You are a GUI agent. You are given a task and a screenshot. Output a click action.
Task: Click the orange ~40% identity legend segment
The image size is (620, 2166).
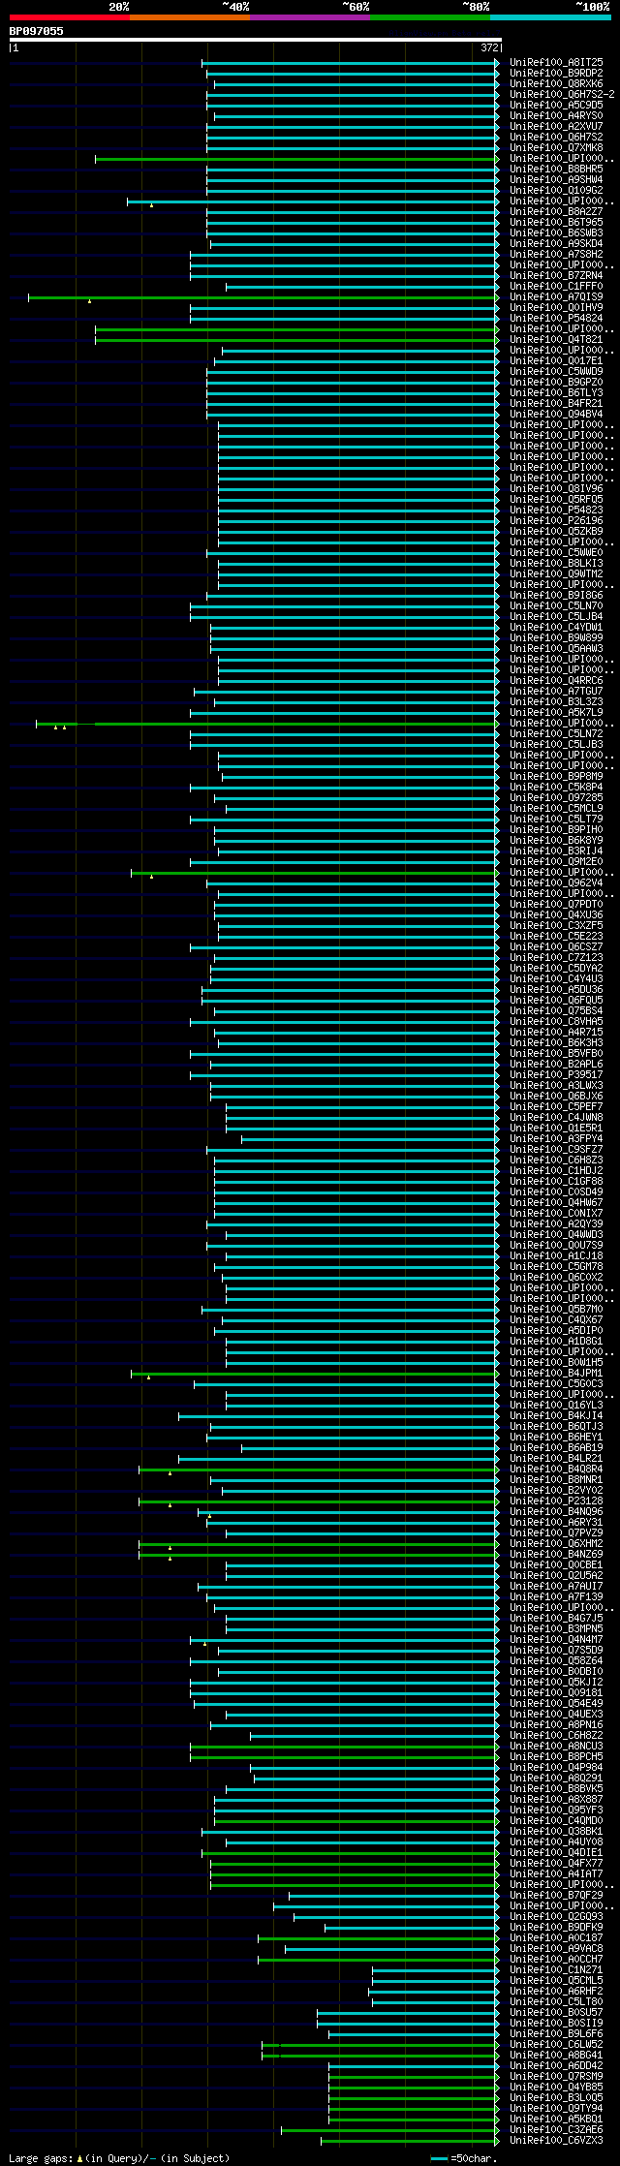(189, 17)
